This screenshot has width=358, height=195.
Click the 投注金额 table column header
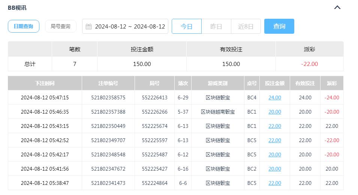click(x=274, y=83)
